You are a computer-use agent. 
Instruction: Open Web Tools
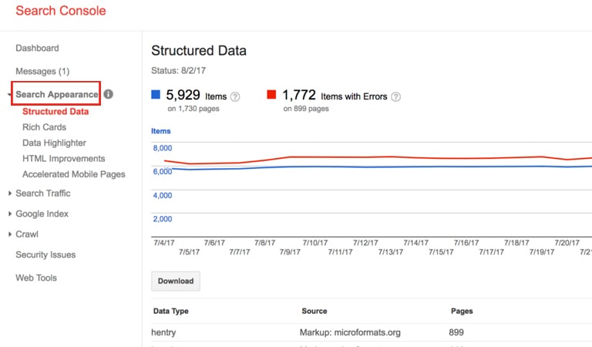(x=36, y=278)
